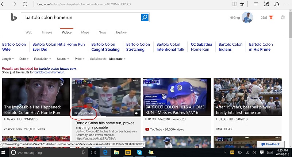Go forward using browser forward arrow
Image resolution: width=292 pixels, height=157 pixels.
point(14,4)
